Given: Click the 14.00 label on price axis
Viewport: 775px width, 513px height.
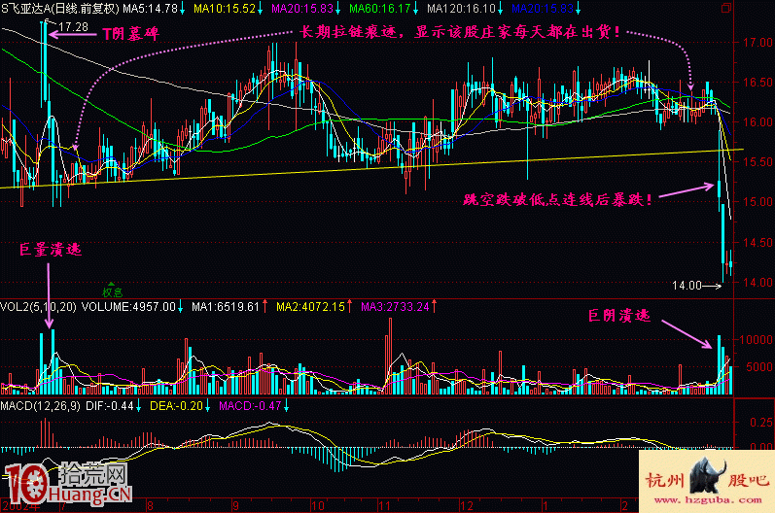Looking at the screenshot, I should (758, 282).
